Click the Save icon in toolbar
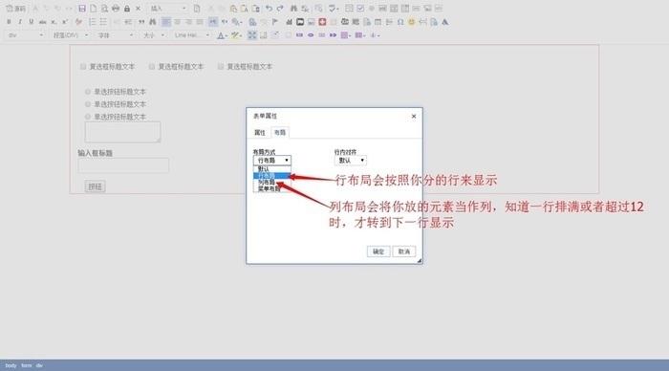The width and height of the screenshot is (669, 371). [x=82, y=8]
